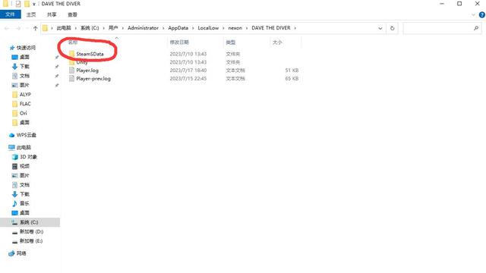Maximize the Explorer window

point(459,4)
